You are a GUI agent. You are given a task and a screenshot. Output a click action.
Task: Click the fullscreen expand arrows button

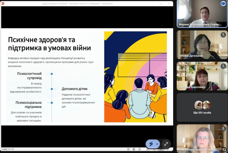click(166, 144)
